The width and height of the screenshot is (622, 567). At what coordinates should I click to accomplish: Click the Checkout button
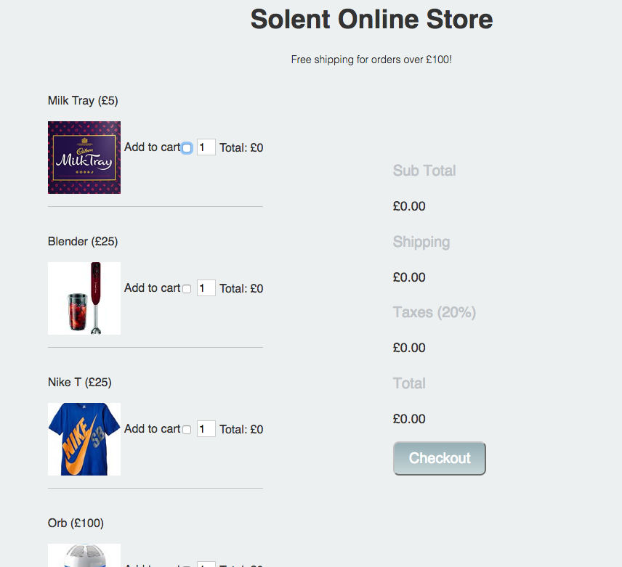click(439, 458)
